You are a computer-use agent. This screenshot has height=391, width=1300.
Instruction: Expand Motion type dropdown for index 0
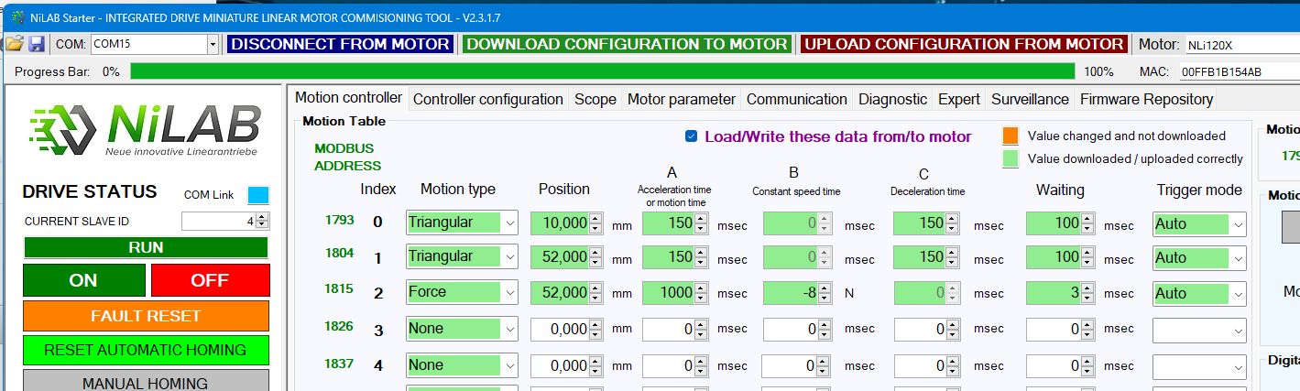pyautogui.click(x=509, y=223)
